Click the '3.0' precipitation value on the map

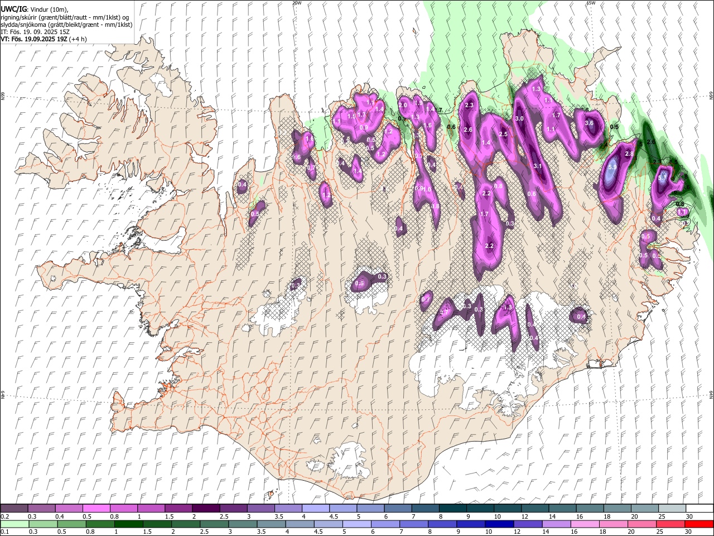(519, 118)
